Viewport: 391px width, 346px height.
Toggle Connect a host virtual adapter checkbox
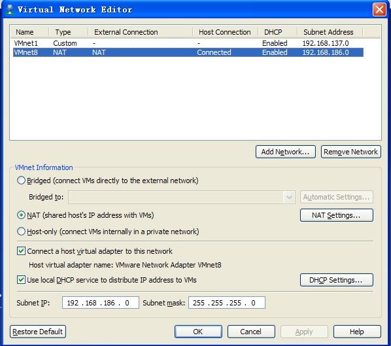tap(21, 251)
